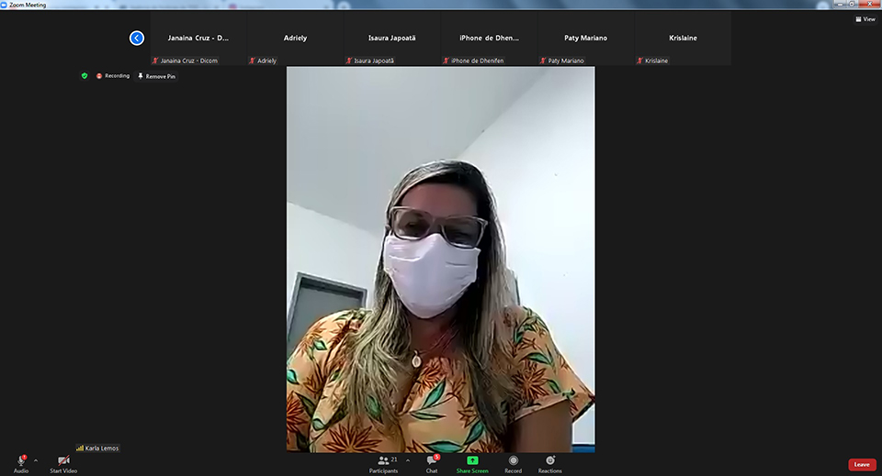
Task: Leave the meeting with the red button
Action: (861, 464)
